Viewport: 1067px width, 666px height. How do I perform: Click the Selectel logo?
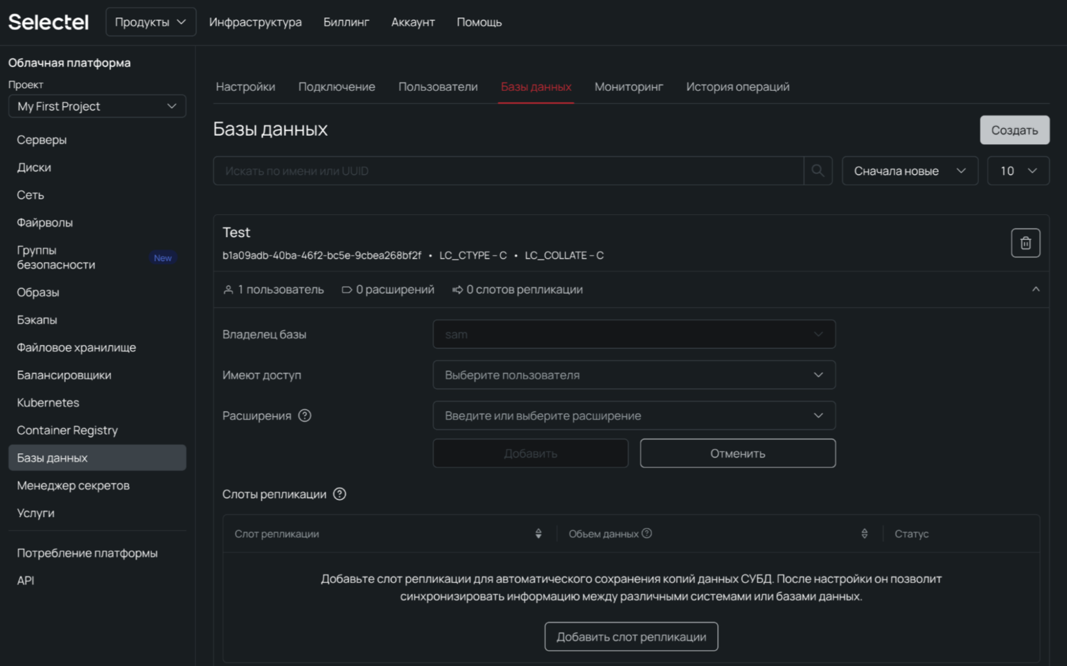[x=48, y=22]
